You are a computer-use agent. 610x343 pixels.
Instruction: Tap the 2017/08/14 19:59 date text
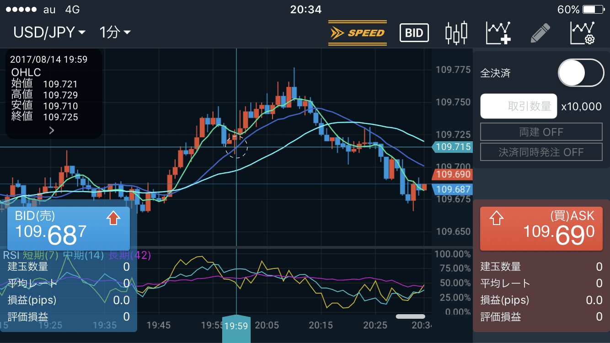pos(48,59)
